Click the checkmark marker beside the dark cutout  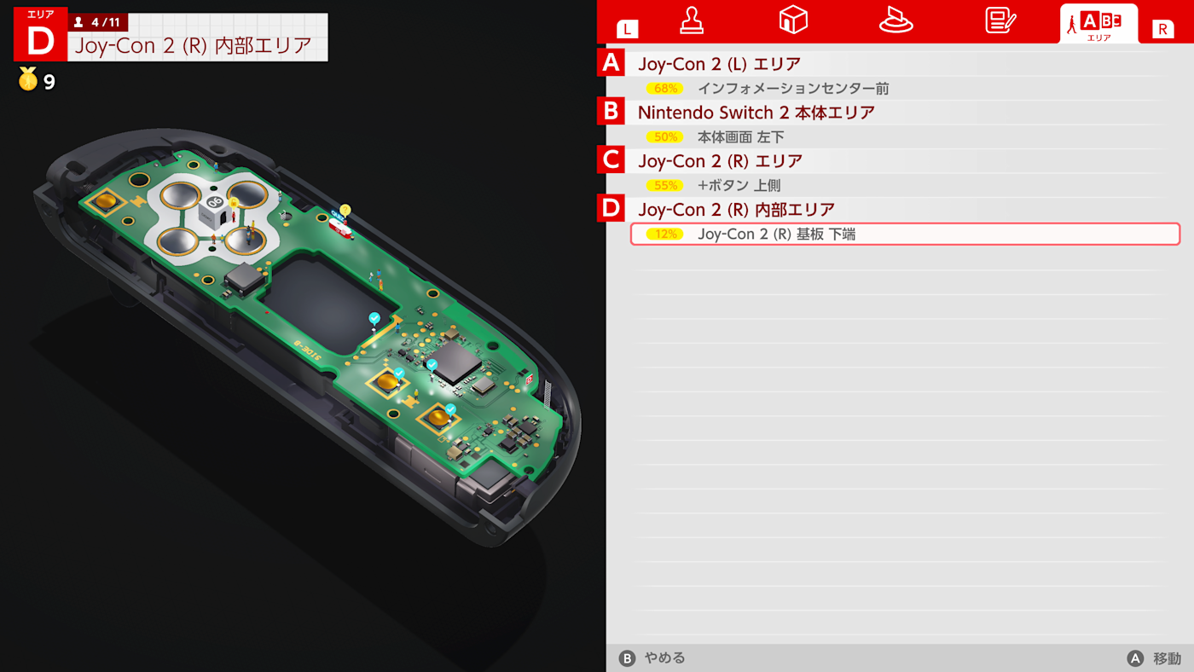374,318
